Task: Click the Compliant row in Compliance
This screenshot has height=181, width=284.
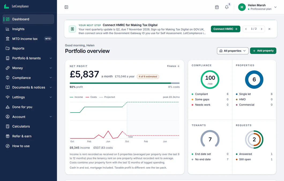Action: 210,94
